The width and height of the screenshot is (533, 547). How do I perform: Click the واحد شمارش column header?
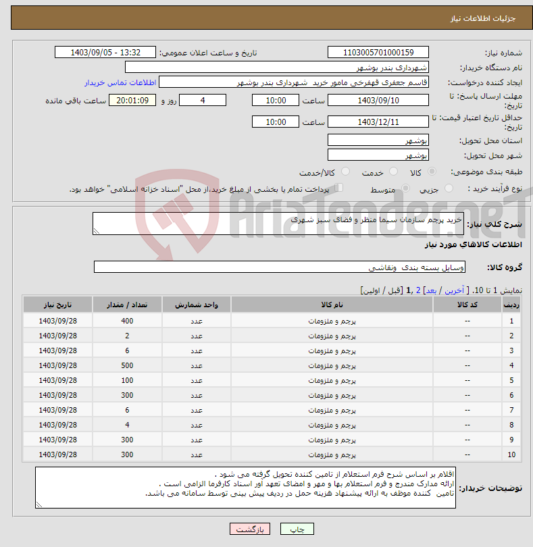click(197, 305)
